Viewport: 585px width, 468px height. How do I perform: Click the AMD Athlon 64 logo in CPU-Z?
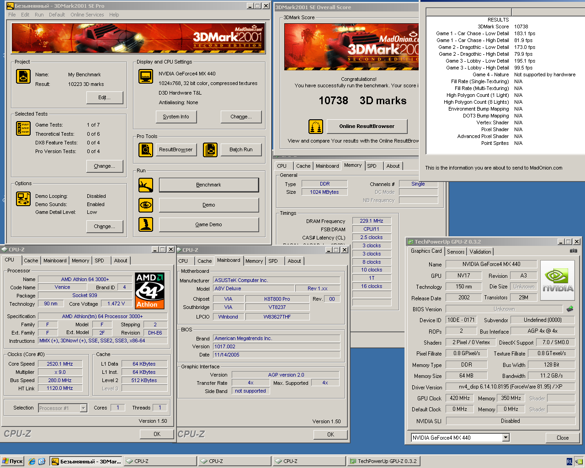click(x=149, y=291)
